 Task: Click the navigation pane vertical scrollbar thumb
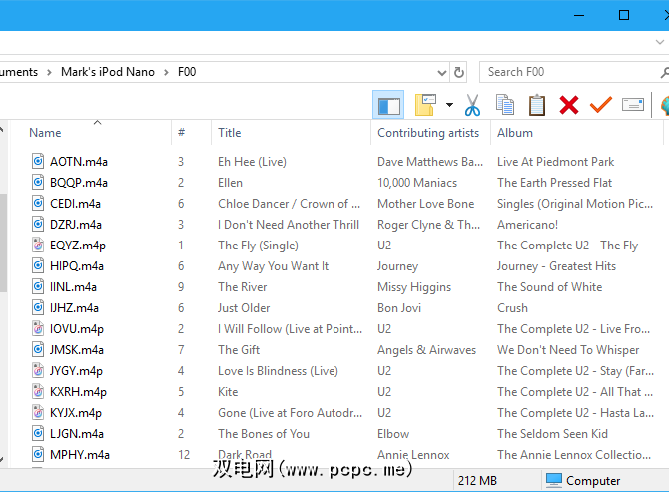click(x=3, y=243)
